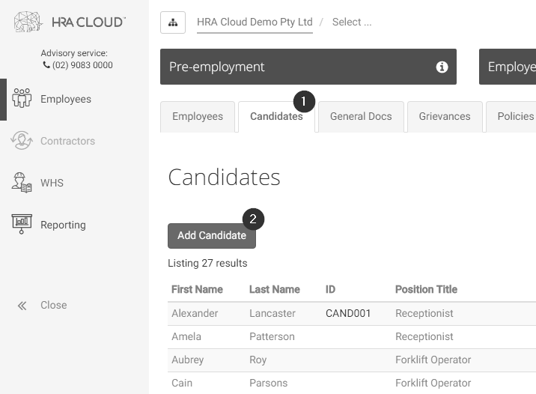
Task: Click the Pre-employment header panel
Action: coord(308,67)
